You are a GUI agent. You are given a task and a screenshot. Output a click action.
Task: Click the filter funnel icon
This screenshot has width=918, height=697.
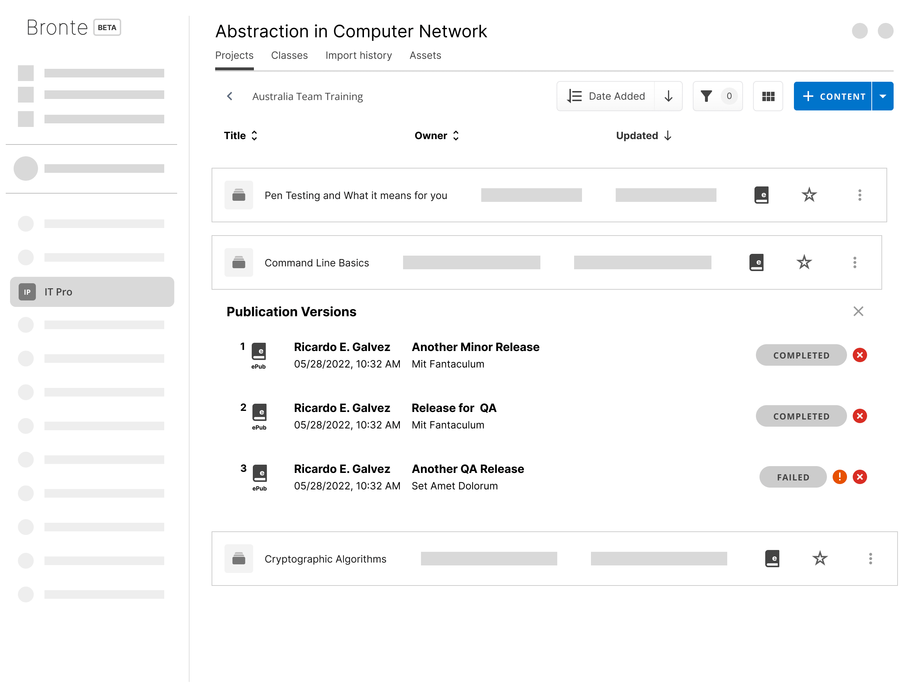click(x=706, y=96)
